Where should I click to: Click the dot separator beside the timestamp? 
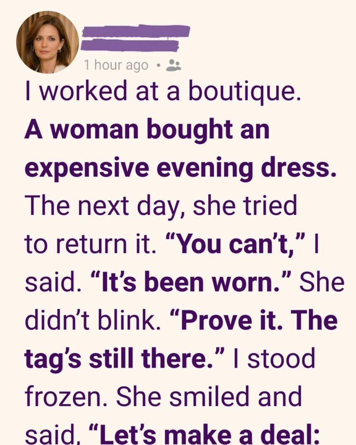[159, 65]
